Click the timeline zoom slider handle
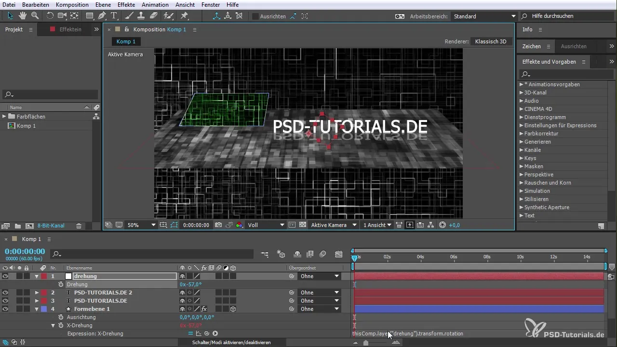617x347 pixels. point(366,343)
